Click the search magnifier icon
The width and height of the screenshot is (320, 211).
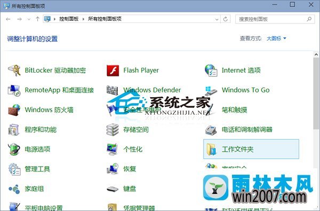[x=309, y=19]
